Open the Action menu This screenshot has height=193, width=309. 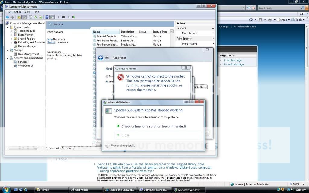point(17,12)
